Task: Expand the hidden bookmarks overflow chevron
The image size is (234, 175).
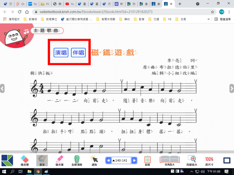Action: coord(209,19)
